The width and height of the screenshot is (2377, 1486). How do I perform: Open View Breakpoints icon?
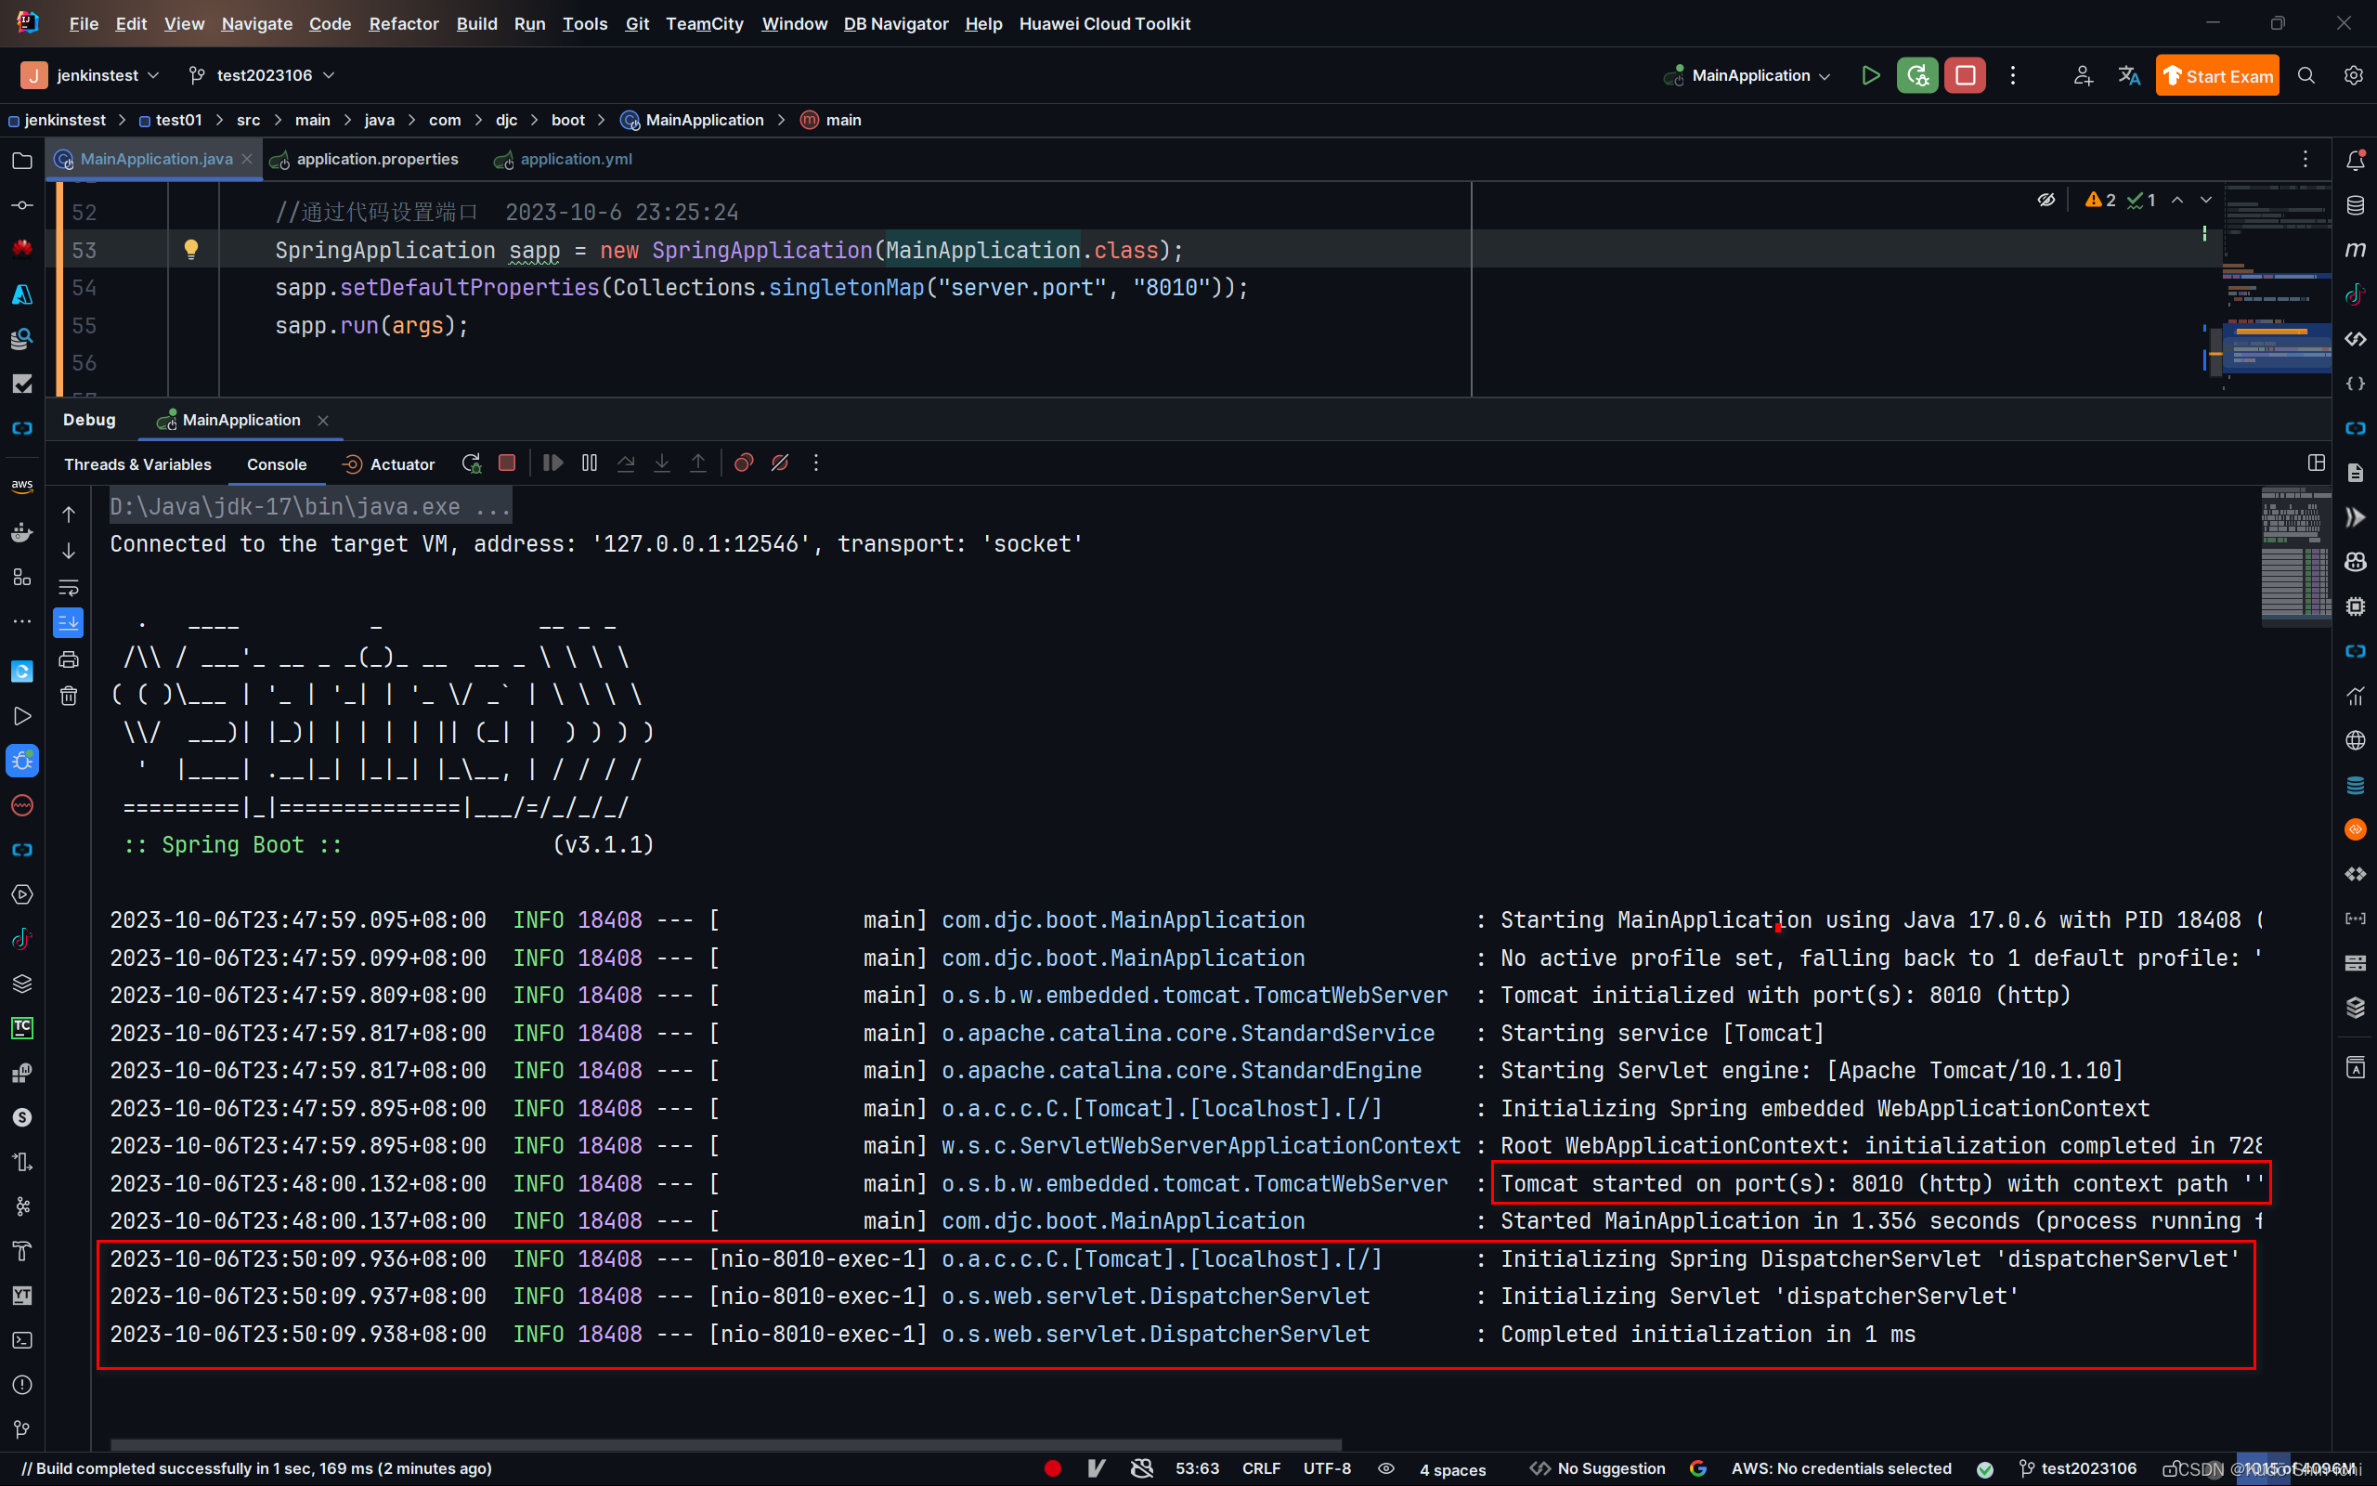(744, 463)
